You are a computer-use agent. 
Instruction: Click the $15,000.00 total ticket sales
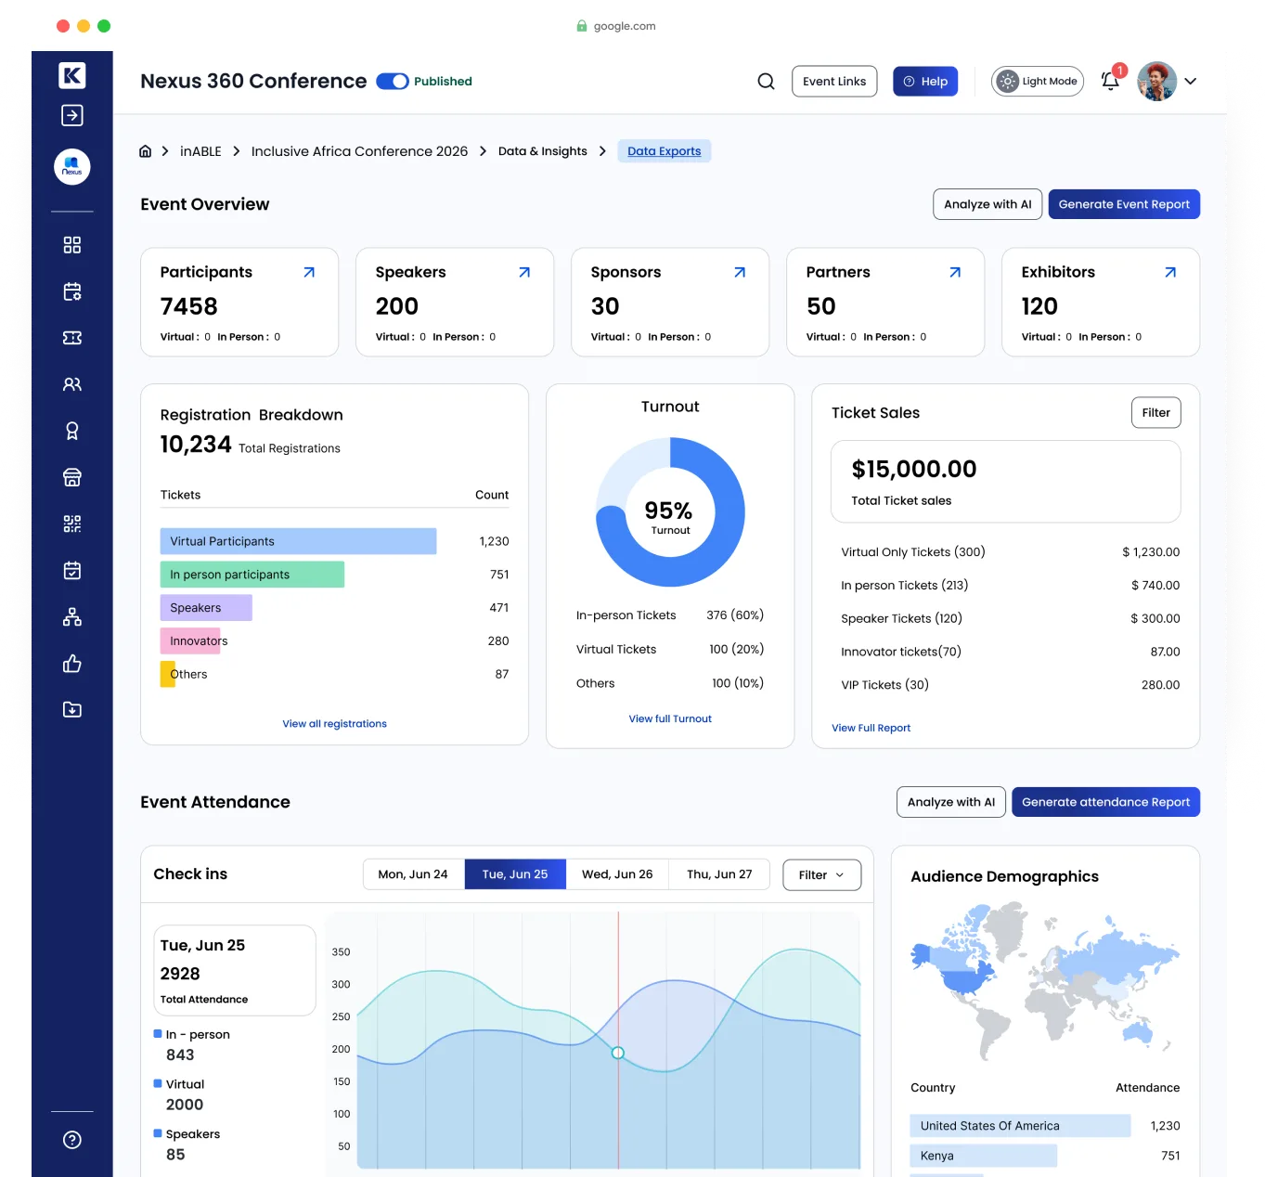[x=914, y=470]
